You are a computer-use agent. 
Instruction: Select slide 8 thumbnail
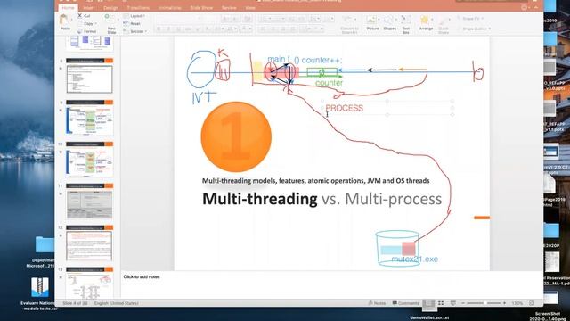(x=89, y=75)
